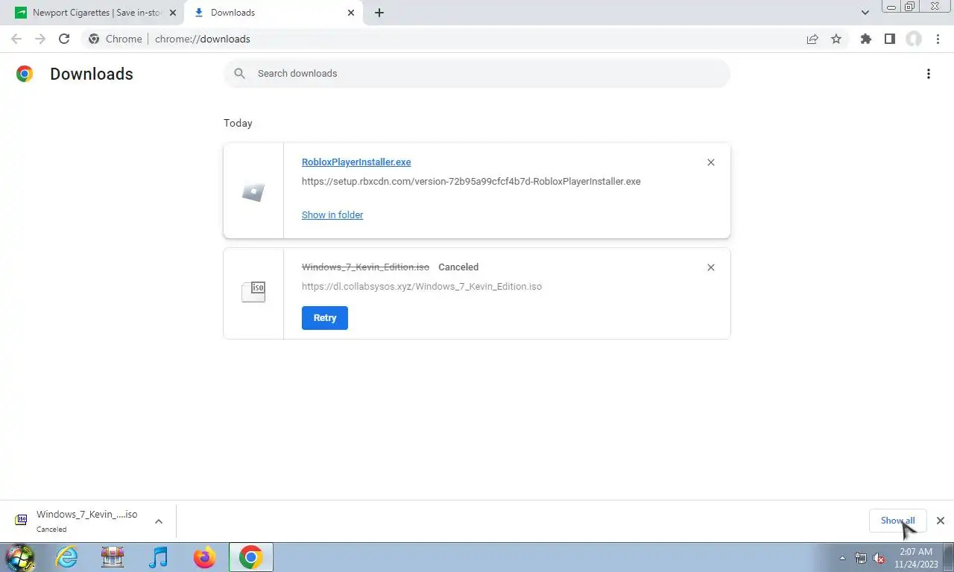The height and width of the screenshot is (572, 954).
Task: Reload the Downloads page
Action: (64, 39)
